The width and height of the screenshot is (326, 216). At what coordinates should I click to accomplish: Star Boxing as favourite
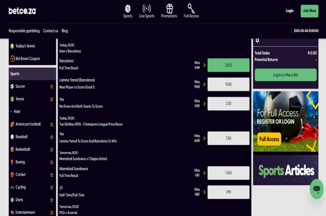(x=52, y=162)
